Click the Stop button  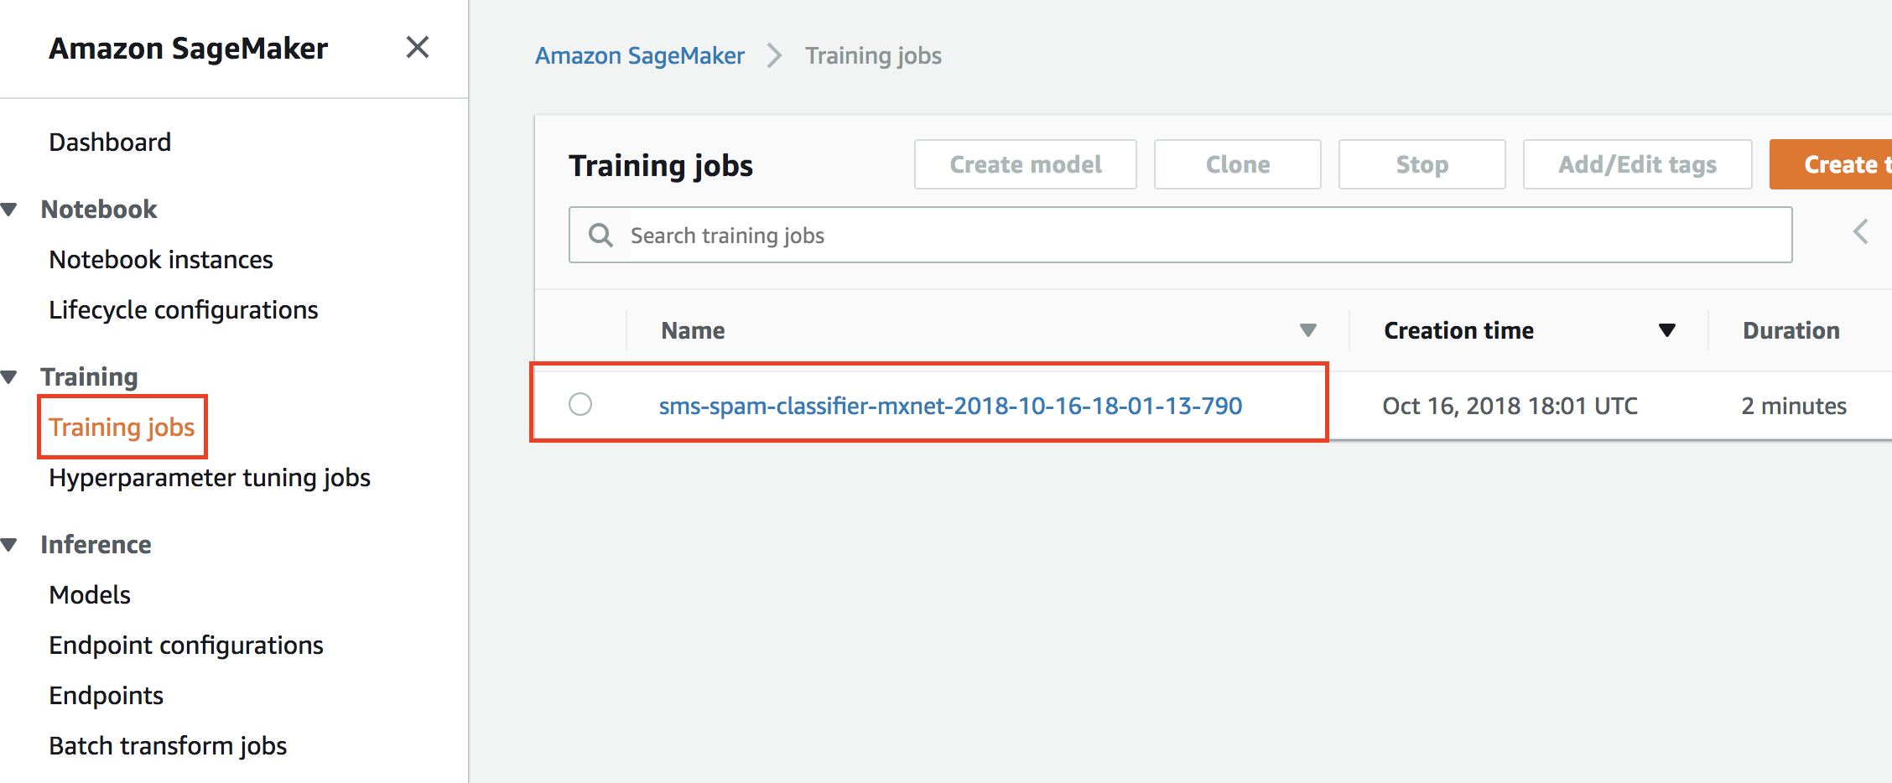(1422, 164)
